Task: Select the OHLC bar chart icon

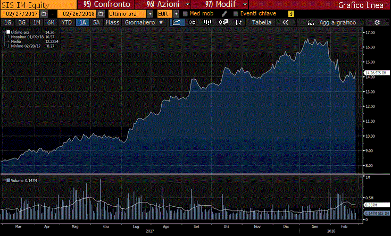Action: coord(238,22)
